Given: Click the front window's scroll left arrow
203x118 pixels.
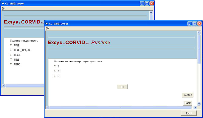Looking at the screenshot, I should (x=47, y=108).
